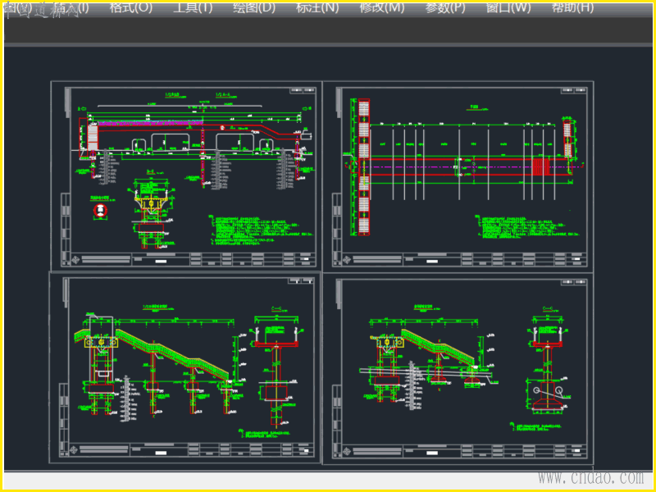Open the menu labeled with (I)

click(71, 7)
